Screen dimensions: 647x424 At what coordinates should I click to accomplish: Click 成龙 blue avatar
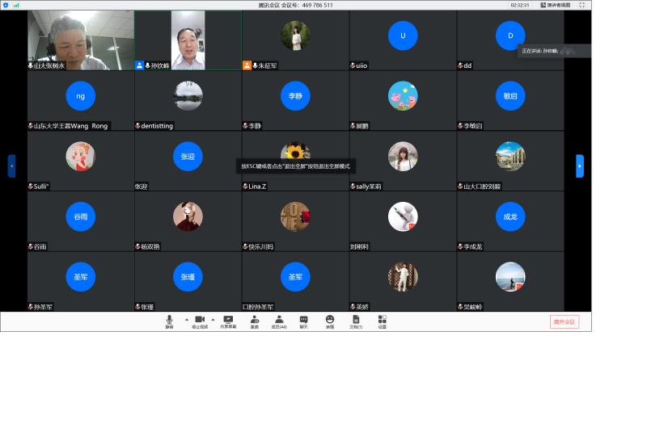point(510,216)
